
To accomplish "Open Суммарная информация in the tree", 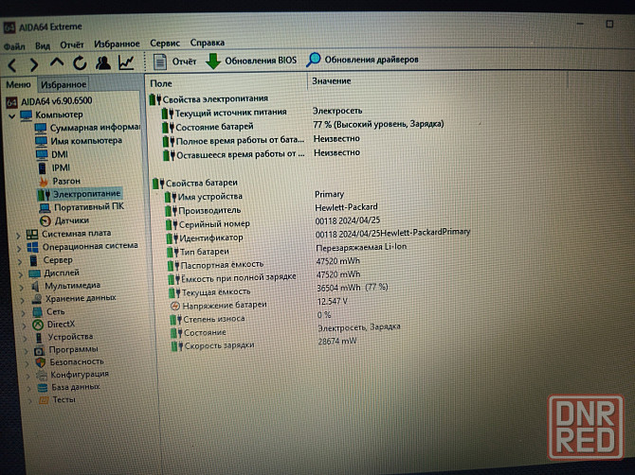I will coord(95,127).
